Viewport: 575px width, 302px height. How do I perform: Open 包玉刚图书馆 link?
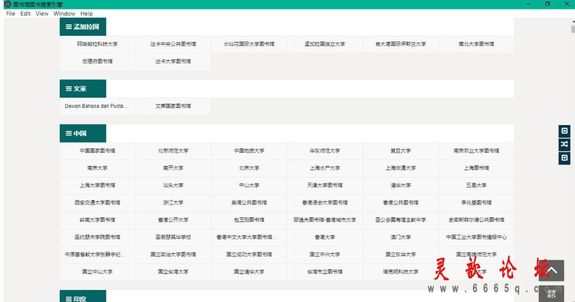pos(249,220)
